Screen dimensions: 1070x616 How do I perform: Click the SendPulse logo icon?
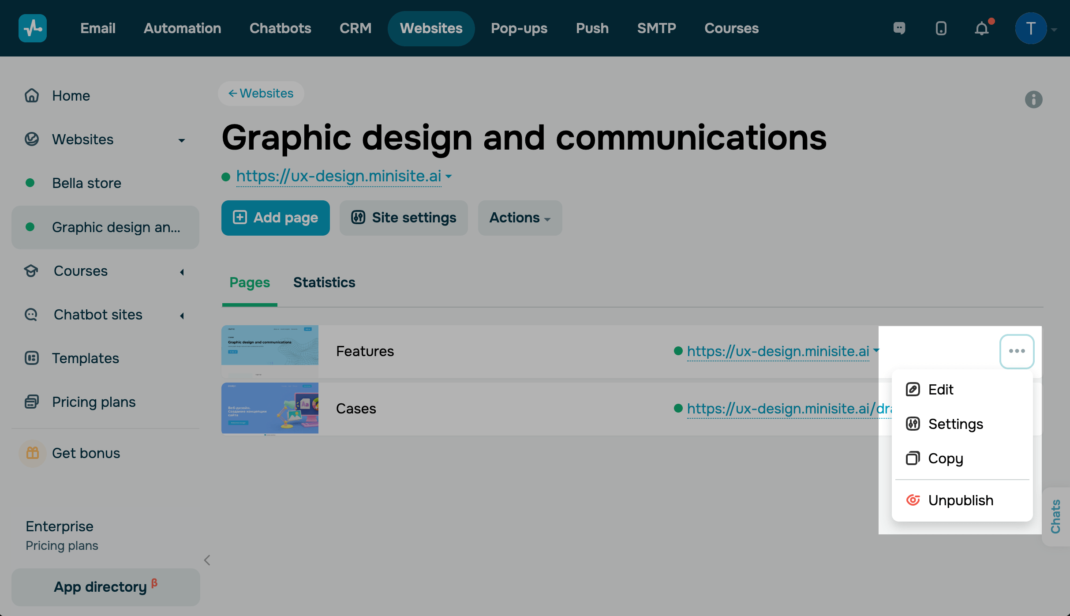[x=33, y=28]
